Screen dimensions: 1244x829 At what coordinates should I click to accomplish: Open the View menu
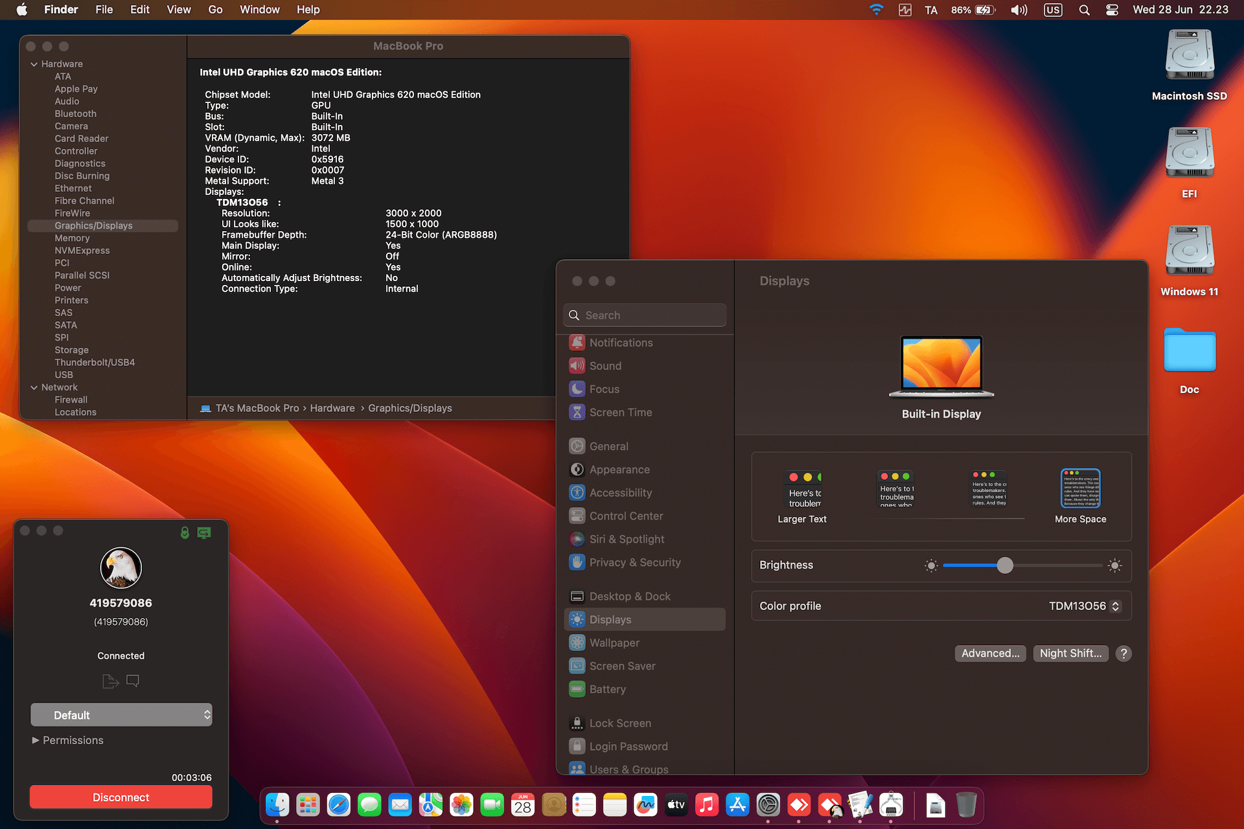[x=179, y=10]
